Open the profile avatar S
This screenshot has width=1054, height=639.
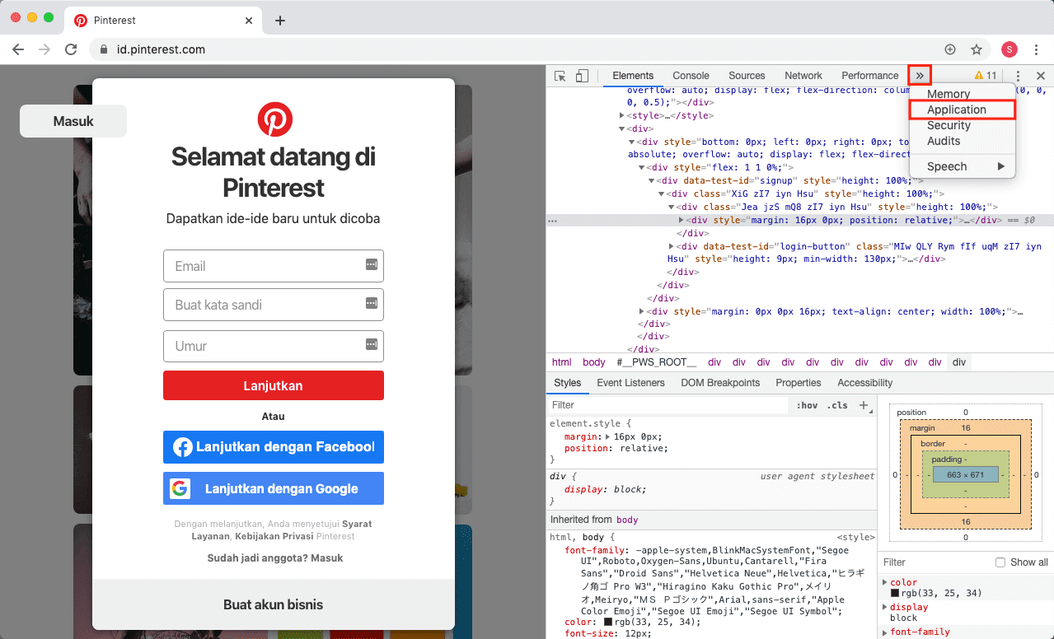pyautogui.click(x=1009, y=49)
